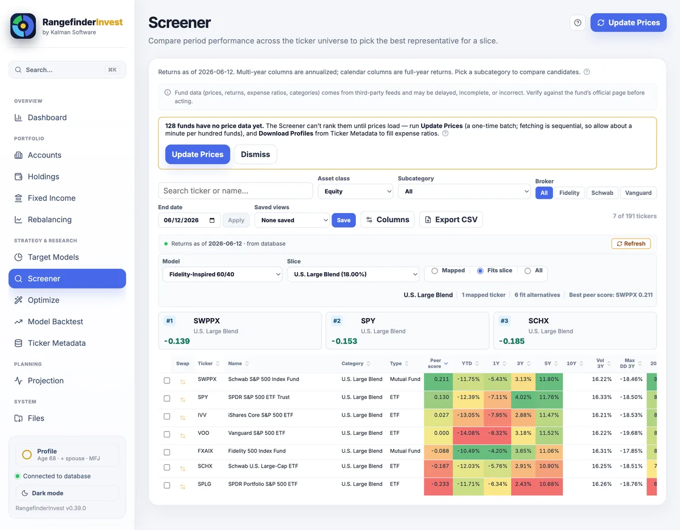Select the #2 SPY ranking card
The height and width of the screenshot is (530, 680).
click(x=407, y=330)
